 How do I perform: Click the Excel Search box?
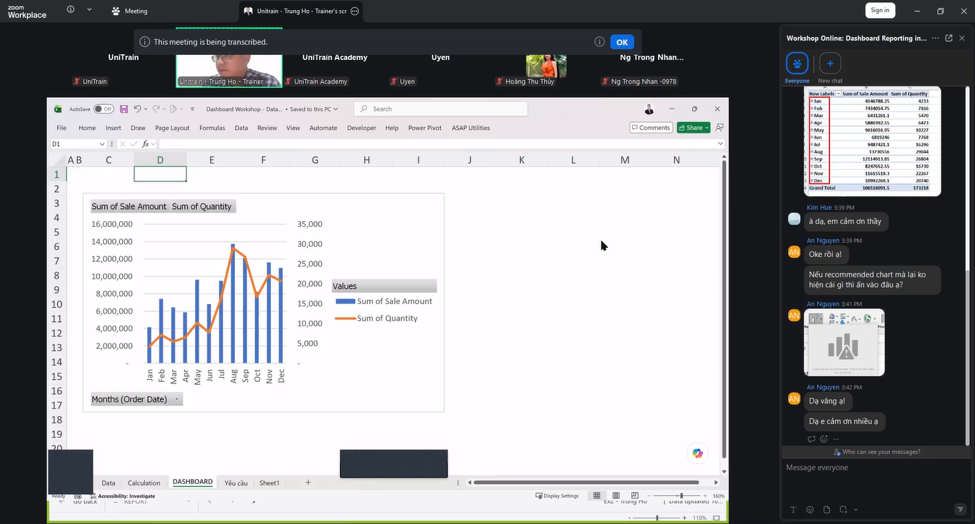click(441, 109)
